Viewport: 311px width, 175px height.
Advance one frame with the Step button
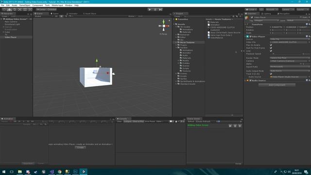click(x=161, y=10)
